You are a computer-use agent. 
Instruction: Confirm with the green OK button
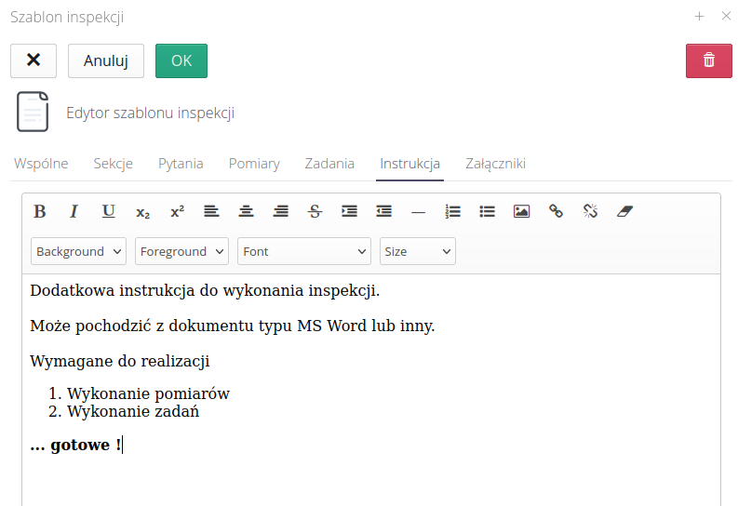(x=181, y=60)
